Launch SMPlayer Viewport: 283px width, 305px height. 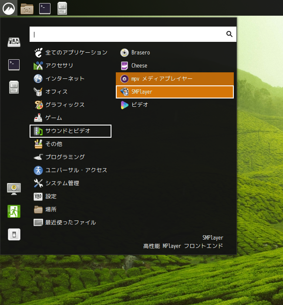(x=175, y=91)
